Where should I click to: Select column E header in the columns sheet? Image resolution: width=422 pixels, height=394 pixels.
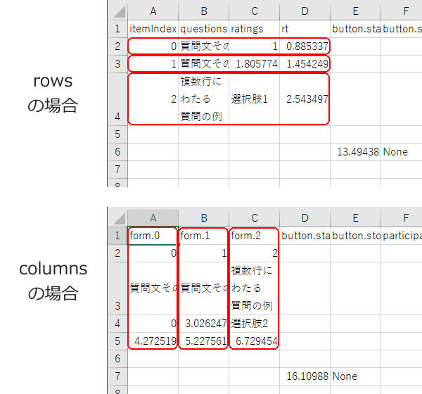[355, 218]
